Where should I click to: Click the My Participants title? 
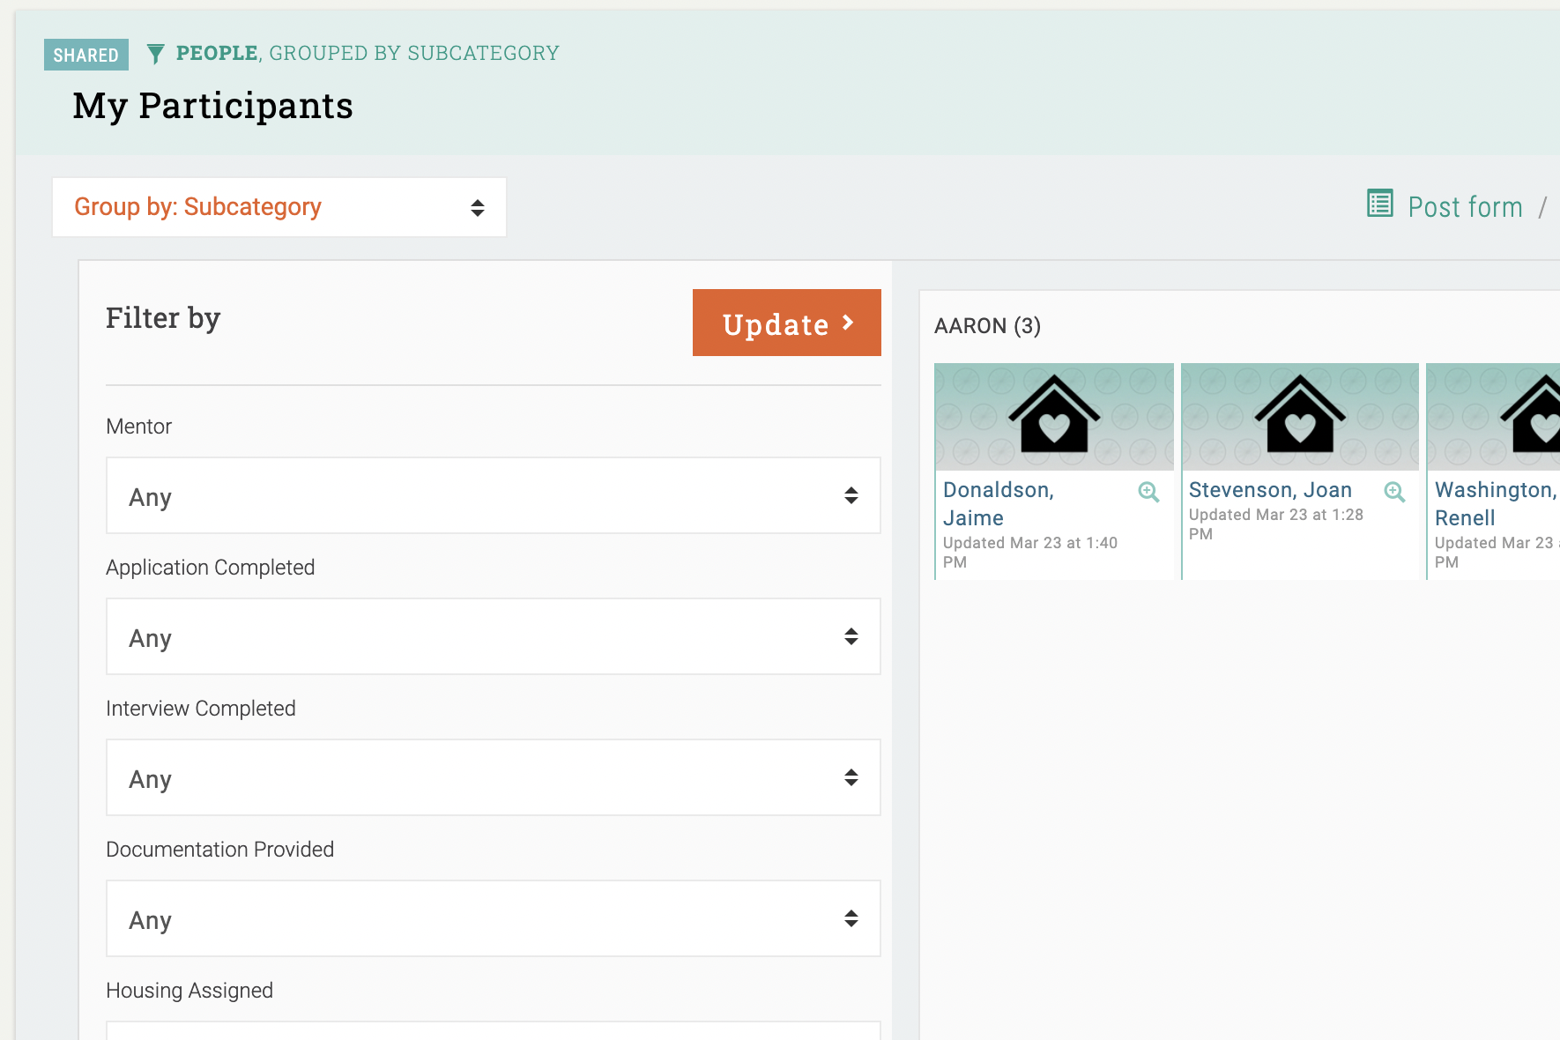(212, 105)
